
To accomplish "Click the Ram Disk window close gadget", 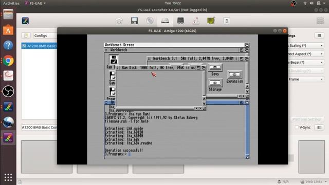I will coord(118,67).
